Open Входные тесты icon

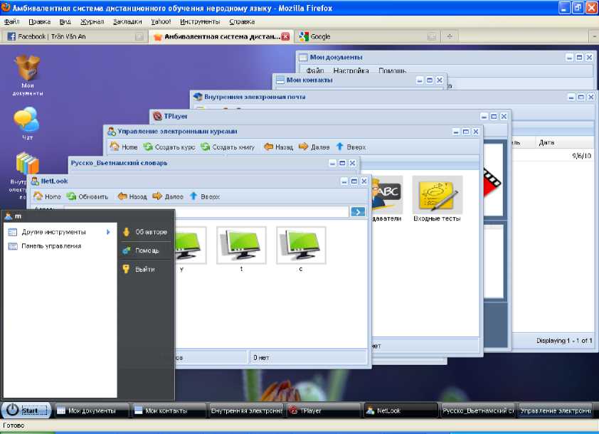437,196
